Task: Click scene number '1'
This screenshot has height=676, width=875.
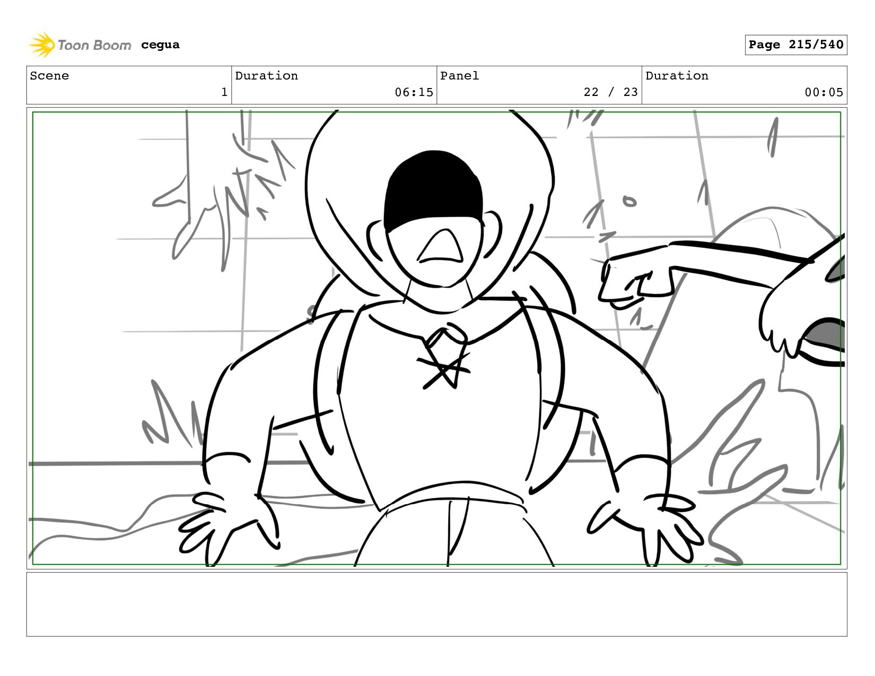Action: point(224,92)
